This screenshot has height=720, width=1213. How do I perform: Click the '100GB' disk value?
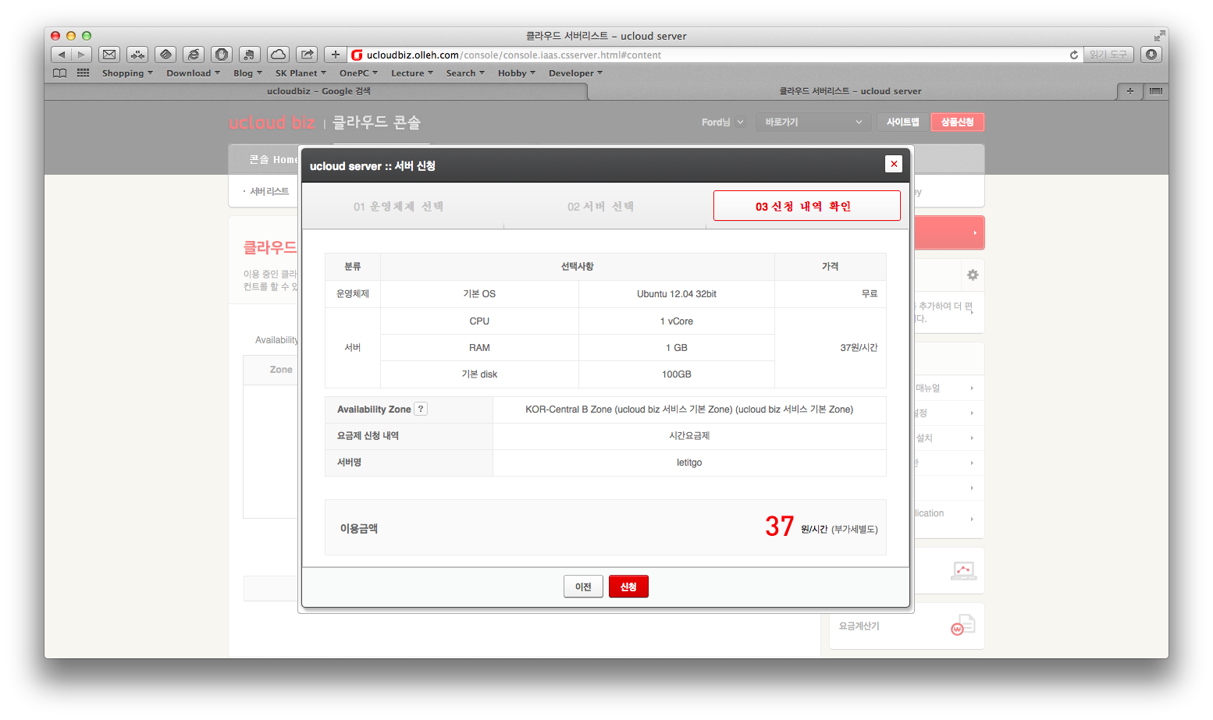click(x=677, y=374)
